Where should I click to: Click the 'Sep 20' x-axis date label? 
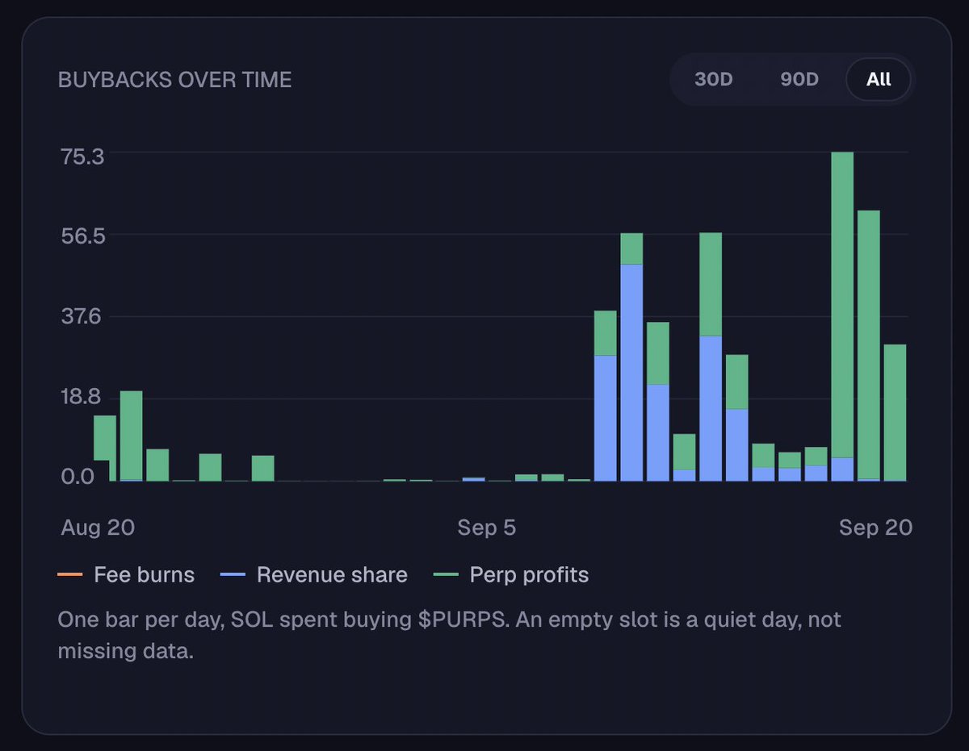(875, 528)
